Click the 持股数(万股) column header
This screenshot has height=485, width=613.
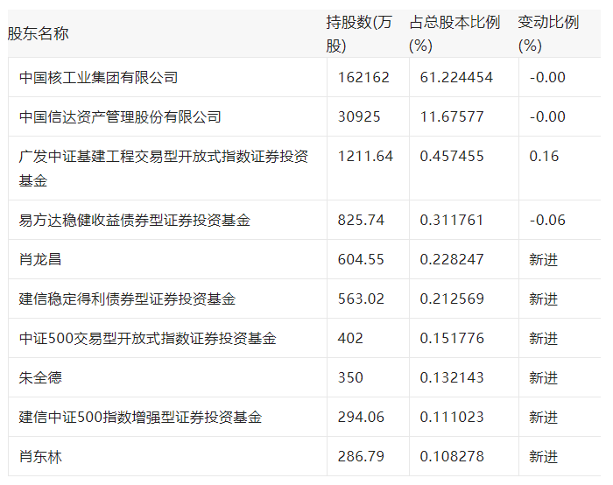359,34
